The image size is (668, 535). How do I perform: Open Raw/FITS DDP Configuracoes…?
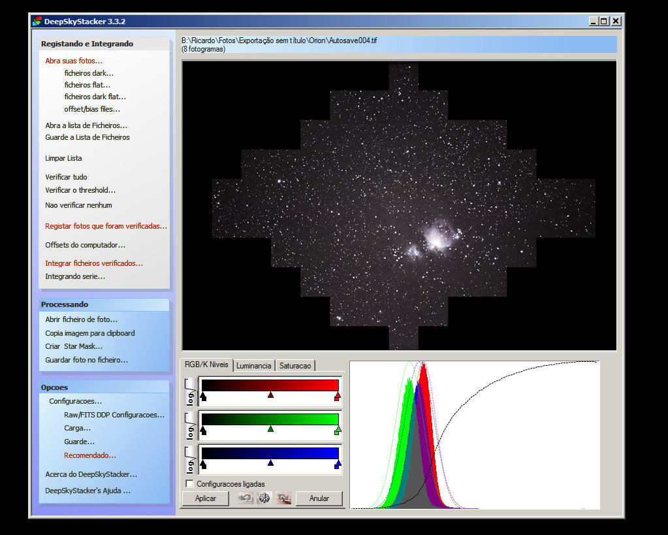click(114, 415)
